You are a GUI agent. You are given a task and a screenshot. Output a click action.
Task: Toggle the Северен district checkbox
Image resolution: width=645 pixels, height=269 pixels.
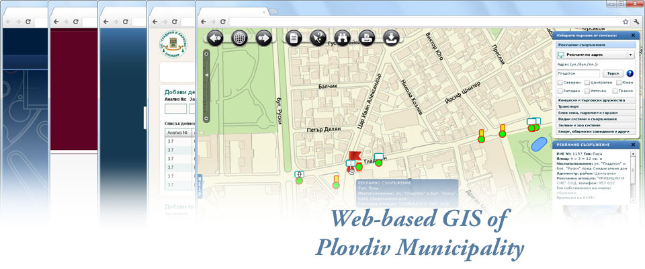point(560,83)
